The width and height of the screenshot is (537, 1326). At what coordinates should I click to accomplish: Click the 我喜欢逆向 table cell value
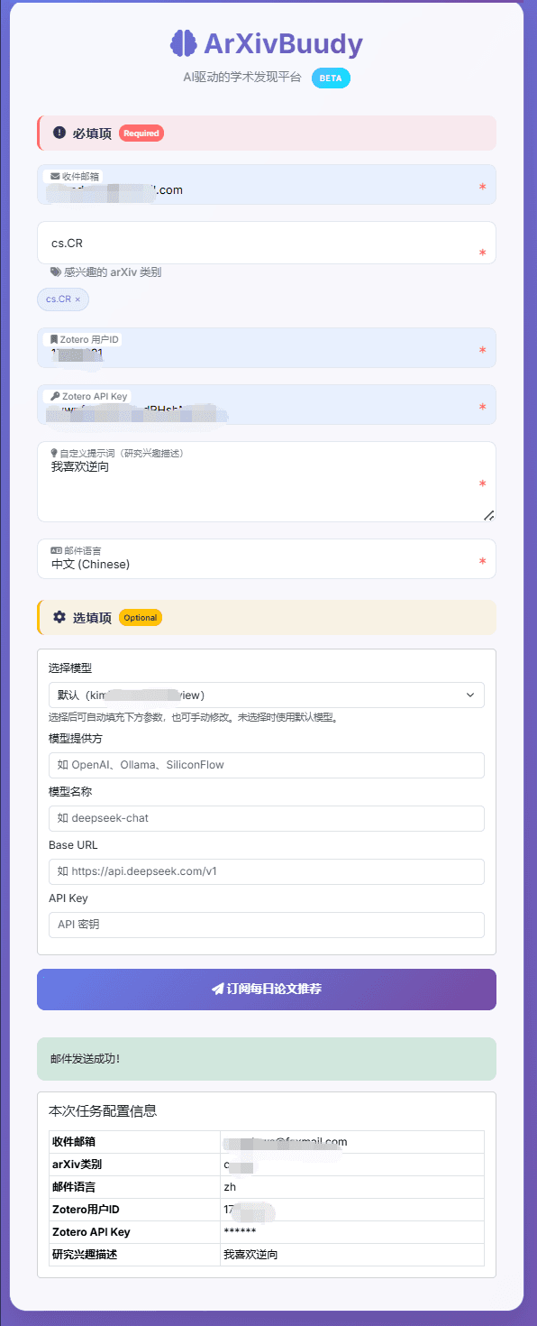point(250,1255)
